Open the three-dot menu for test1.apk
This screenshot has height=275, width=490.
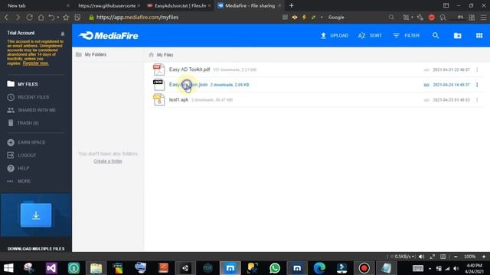coord(477,100)
